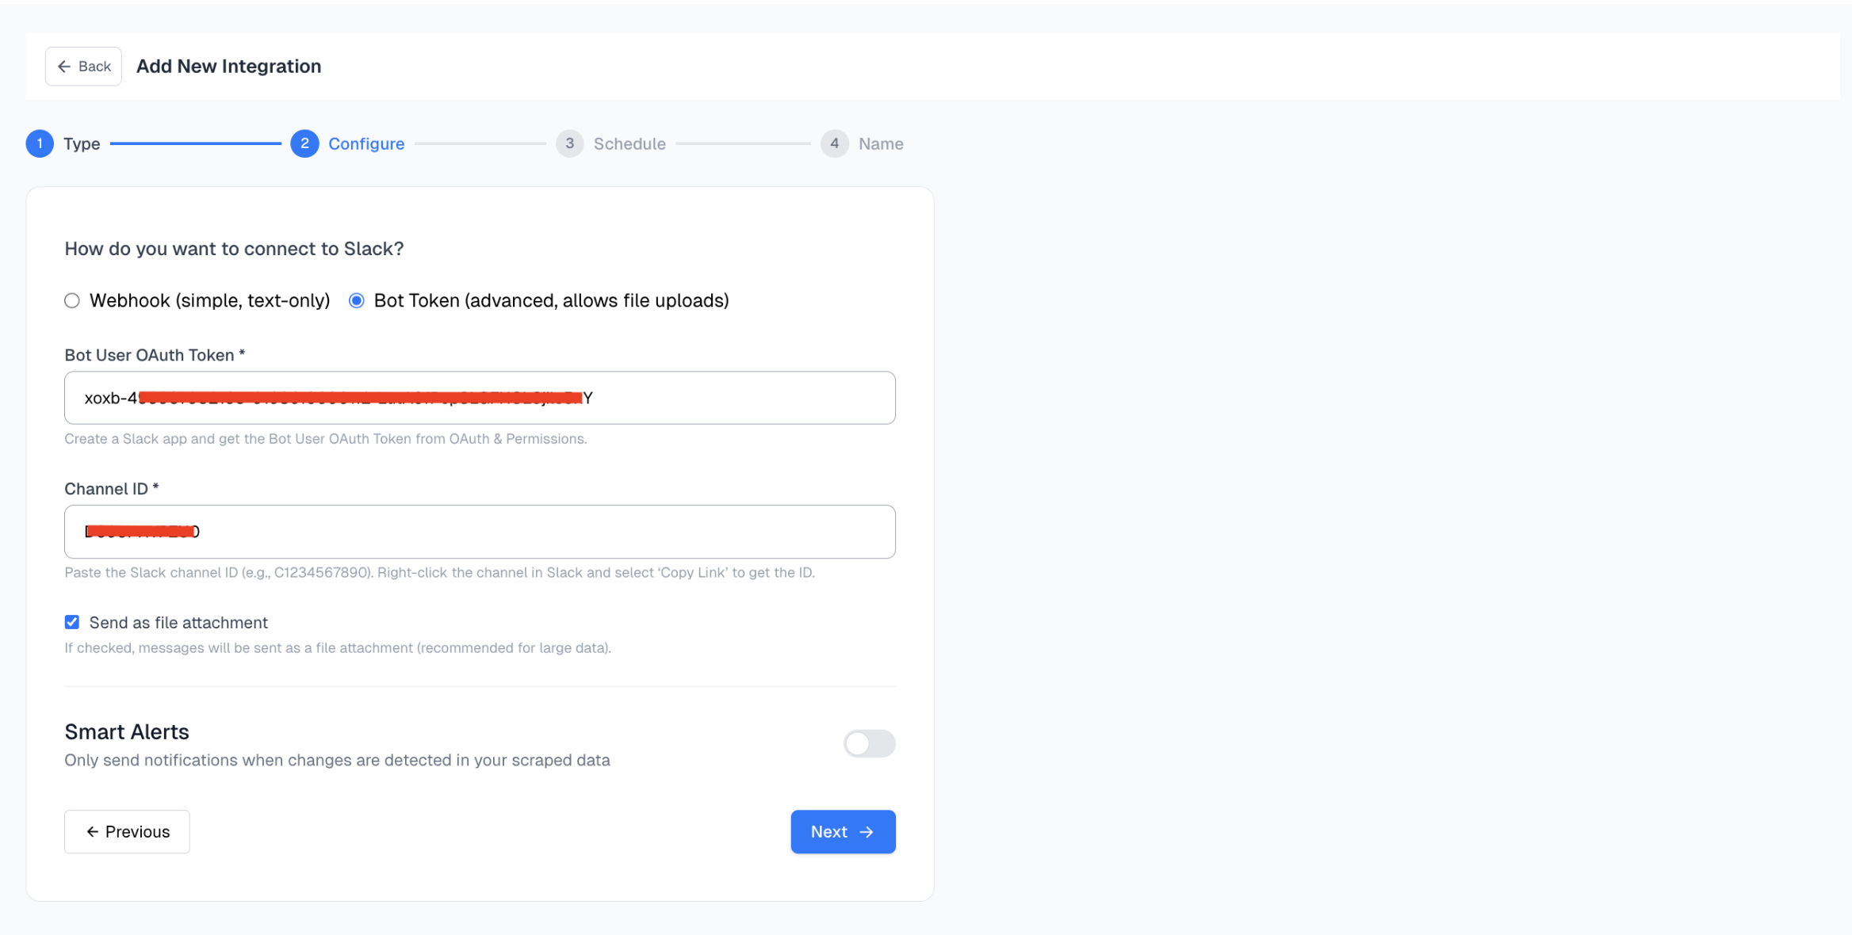Click the Bot User OAuth Token field
The image size is (1852, 935).
pyautogui.click(x=479, y=397)
